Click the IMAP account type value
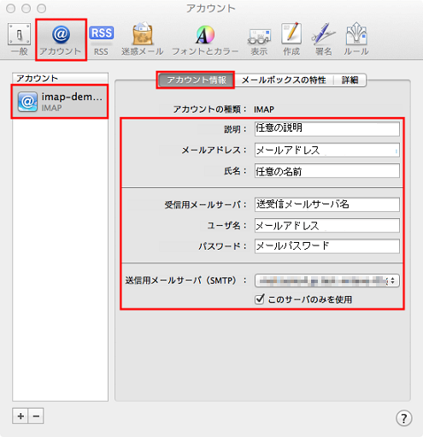This screenshot has width=423, height=437. (264, 109)
